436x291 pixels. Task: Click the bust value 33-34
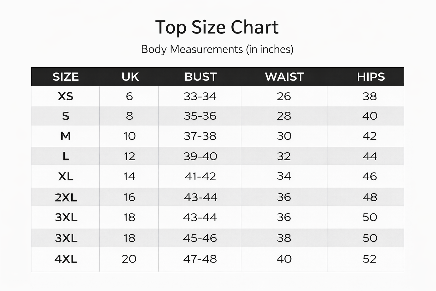point(200,97)
